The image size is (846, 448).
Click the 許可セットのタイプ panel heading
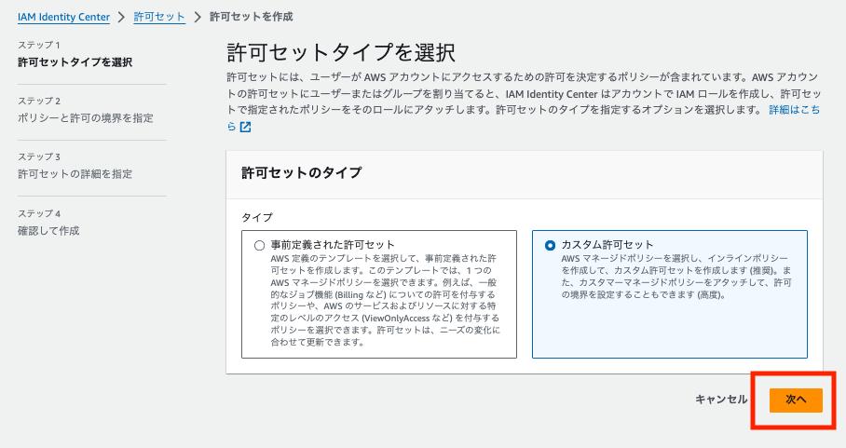point(302,173)
